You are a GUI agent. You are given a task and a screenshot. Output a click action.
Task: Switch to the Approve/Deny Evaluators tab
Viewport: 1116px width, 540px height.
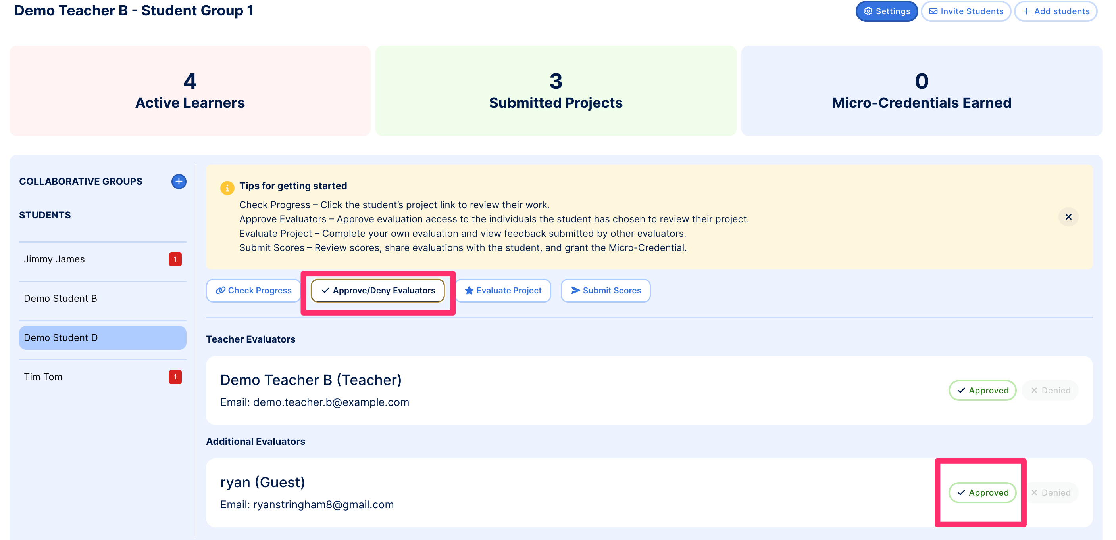(x=378, y=290)
